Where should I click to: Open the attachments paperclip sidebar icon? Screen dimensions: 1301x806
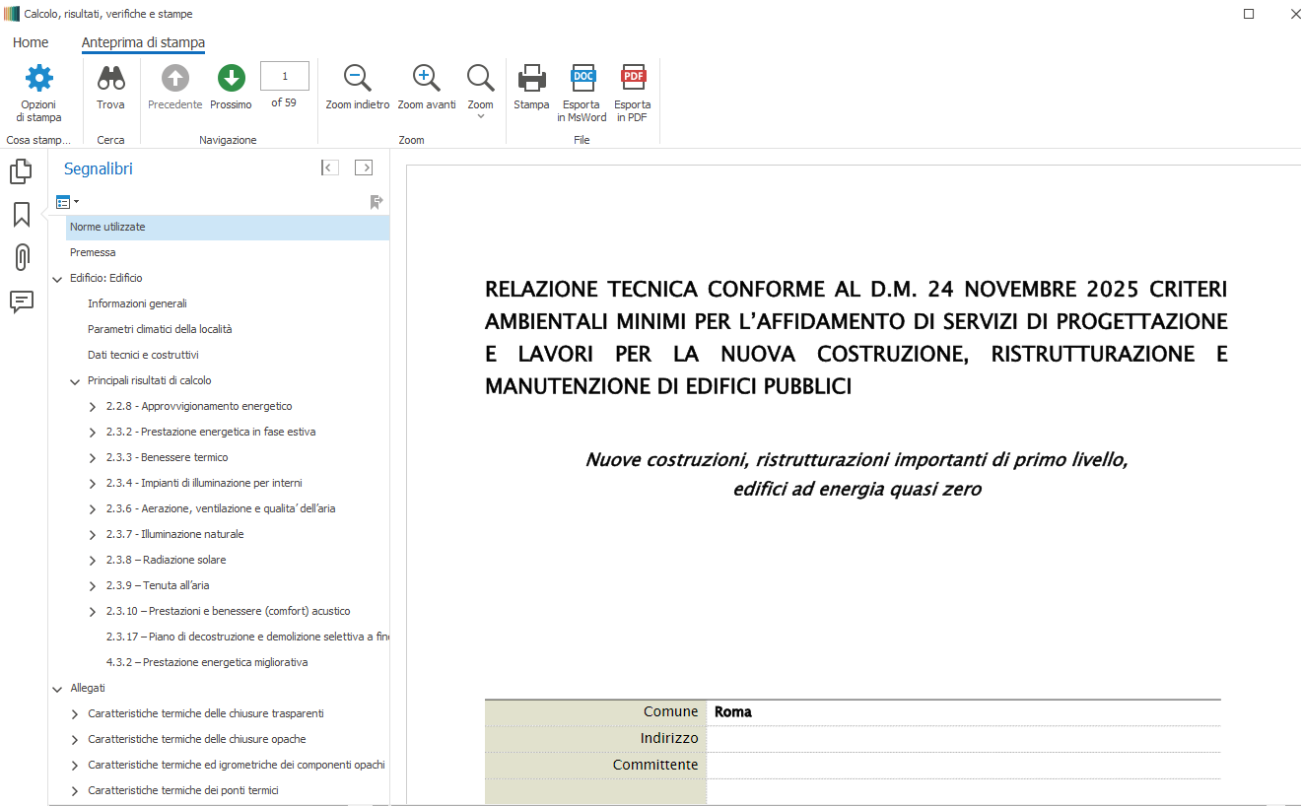(x=21, y=257)
